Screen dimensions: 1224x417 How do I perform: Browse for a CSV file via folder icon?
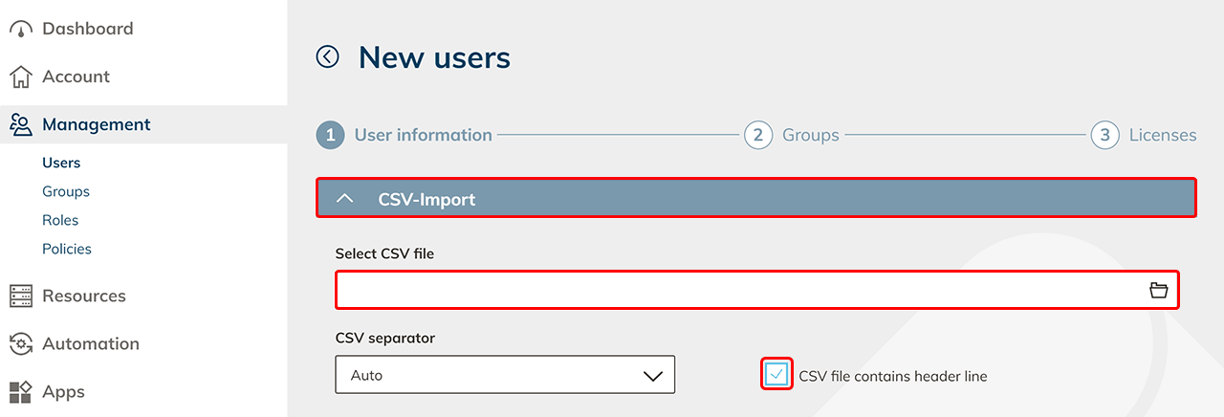(1159, 291)
